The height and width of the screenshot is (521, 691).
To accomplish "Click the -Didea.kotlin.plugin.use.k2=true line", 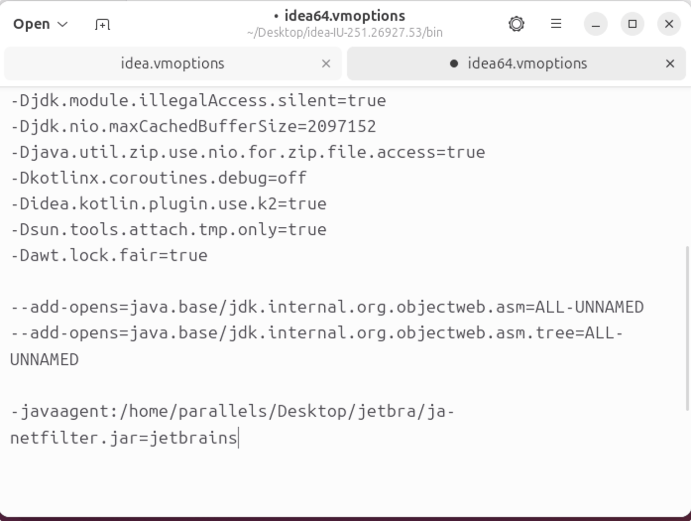I will [169, 203].
